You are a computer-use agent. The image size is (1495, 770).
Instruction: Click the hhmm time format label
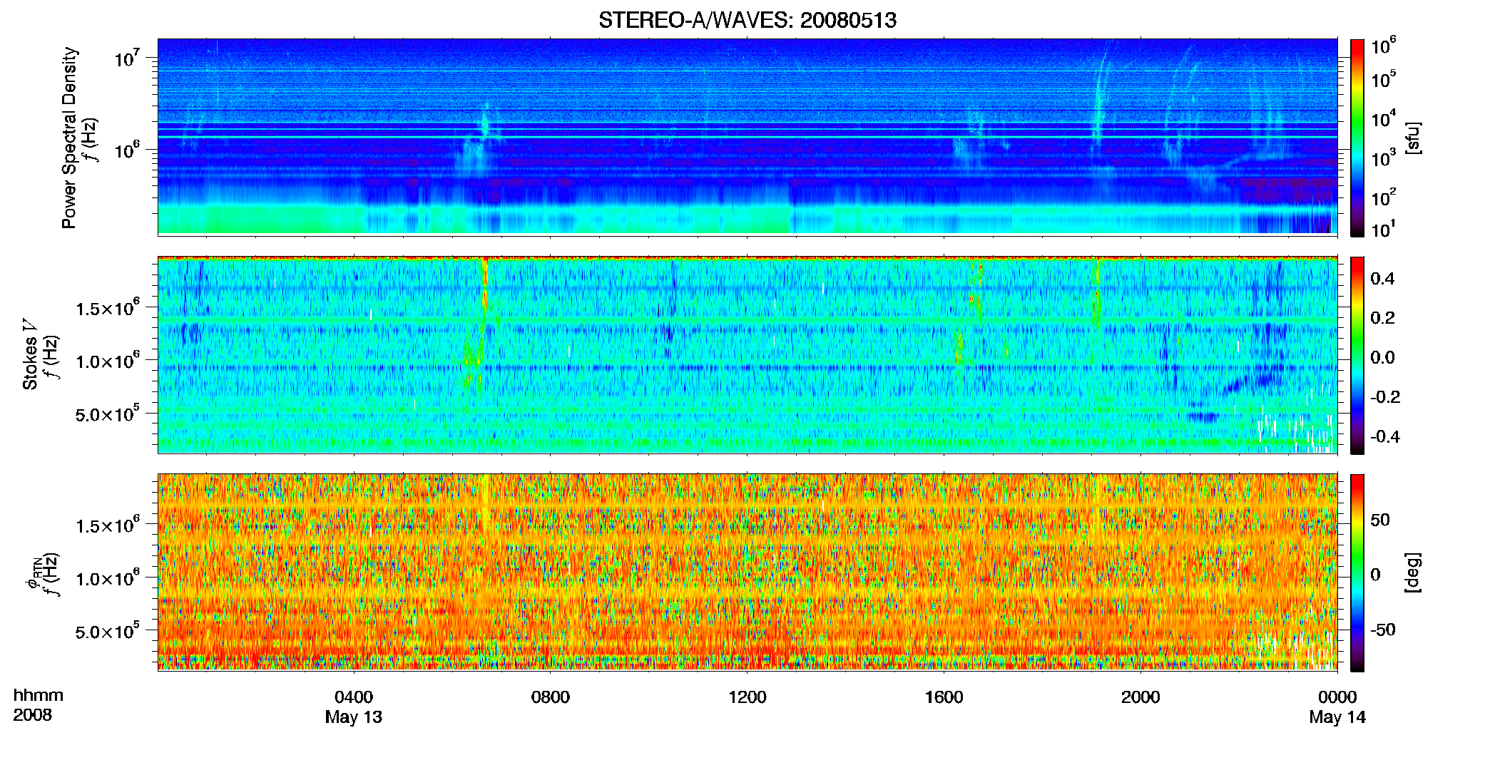39,695
